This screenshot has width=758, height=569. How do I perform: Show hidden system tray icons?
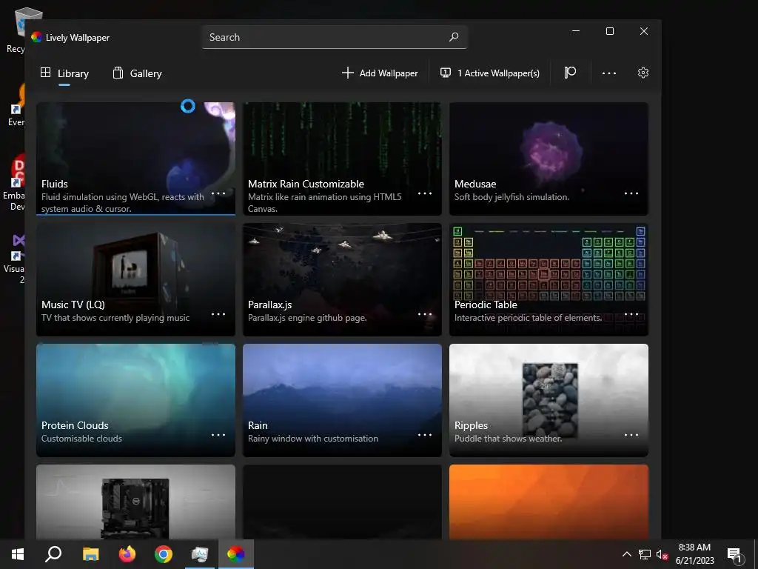[626, 554]
